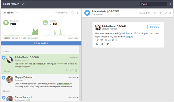
Task: Open the tweet in a new window icon
Action: 156,13
